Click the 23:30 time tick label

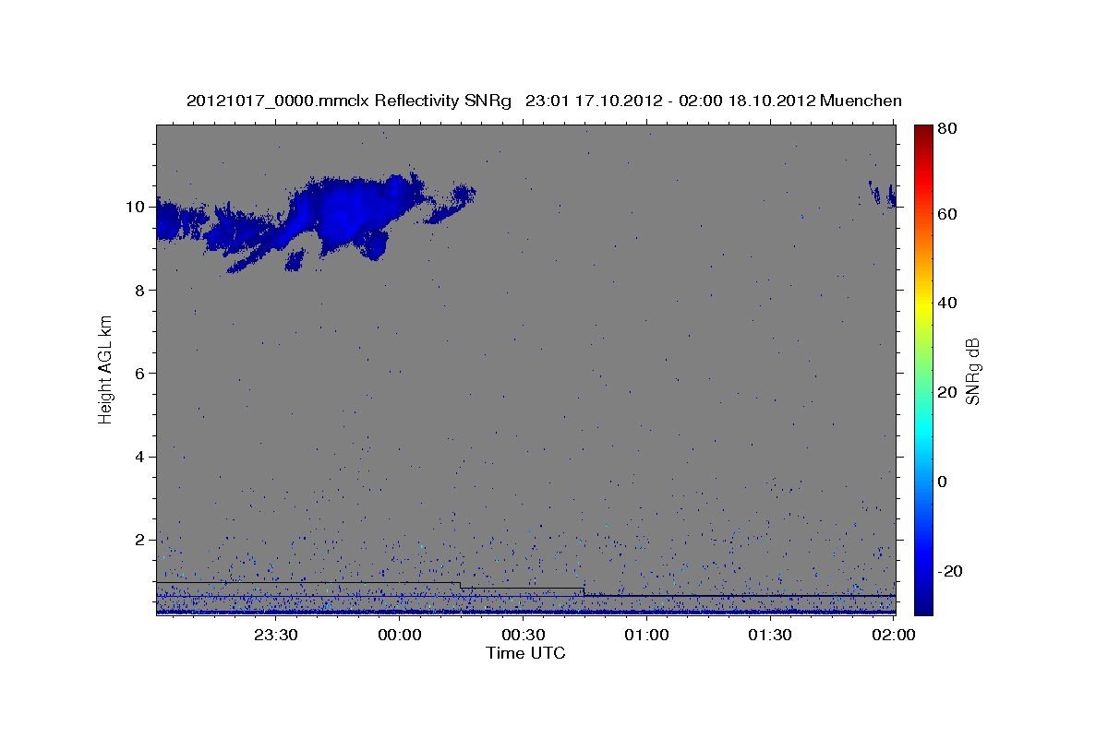(x=276, y=635)
